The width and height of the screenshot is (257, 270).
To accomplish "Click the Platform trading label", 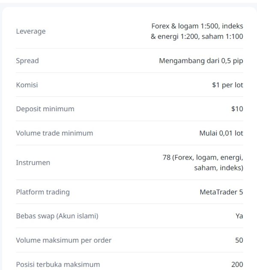I will pos(43,192).
